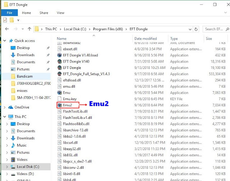Open Documents under Quick access

tap(26, 62)
